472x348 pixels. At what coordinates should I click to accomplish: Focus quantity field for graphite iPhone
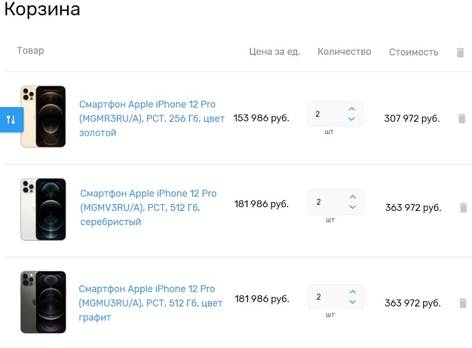[x=326, y=297]
